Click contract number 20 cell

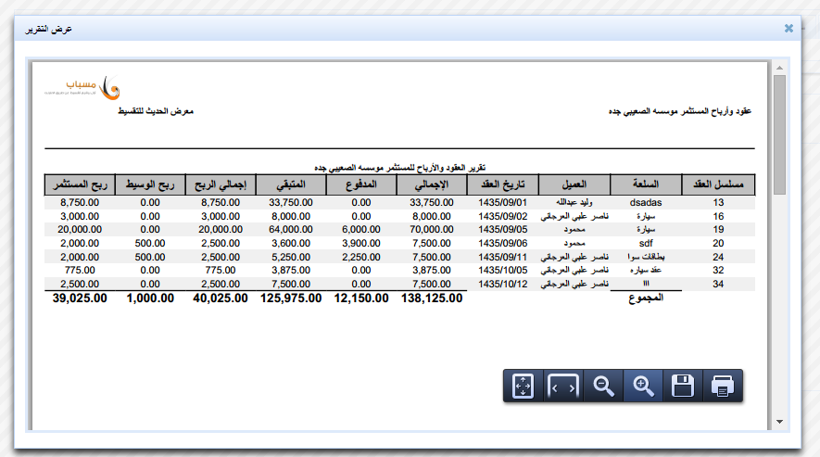click(x=718, y=243)
